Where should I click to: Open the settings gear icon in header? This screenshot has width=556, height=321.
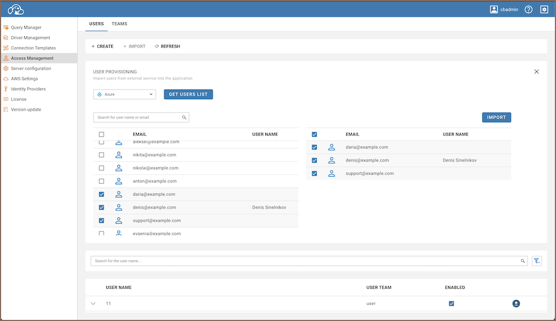pyautogui.click(x=544, y=9)
